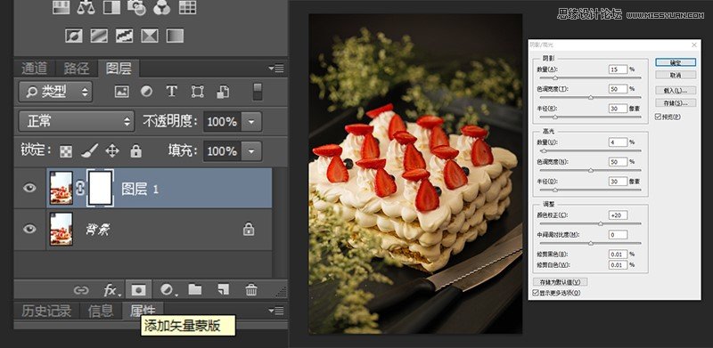Image resolution: width=713 pixels, height=348 pixels.
Task: Open the 属性 panel flyout menu
Action: coord(276,311)
